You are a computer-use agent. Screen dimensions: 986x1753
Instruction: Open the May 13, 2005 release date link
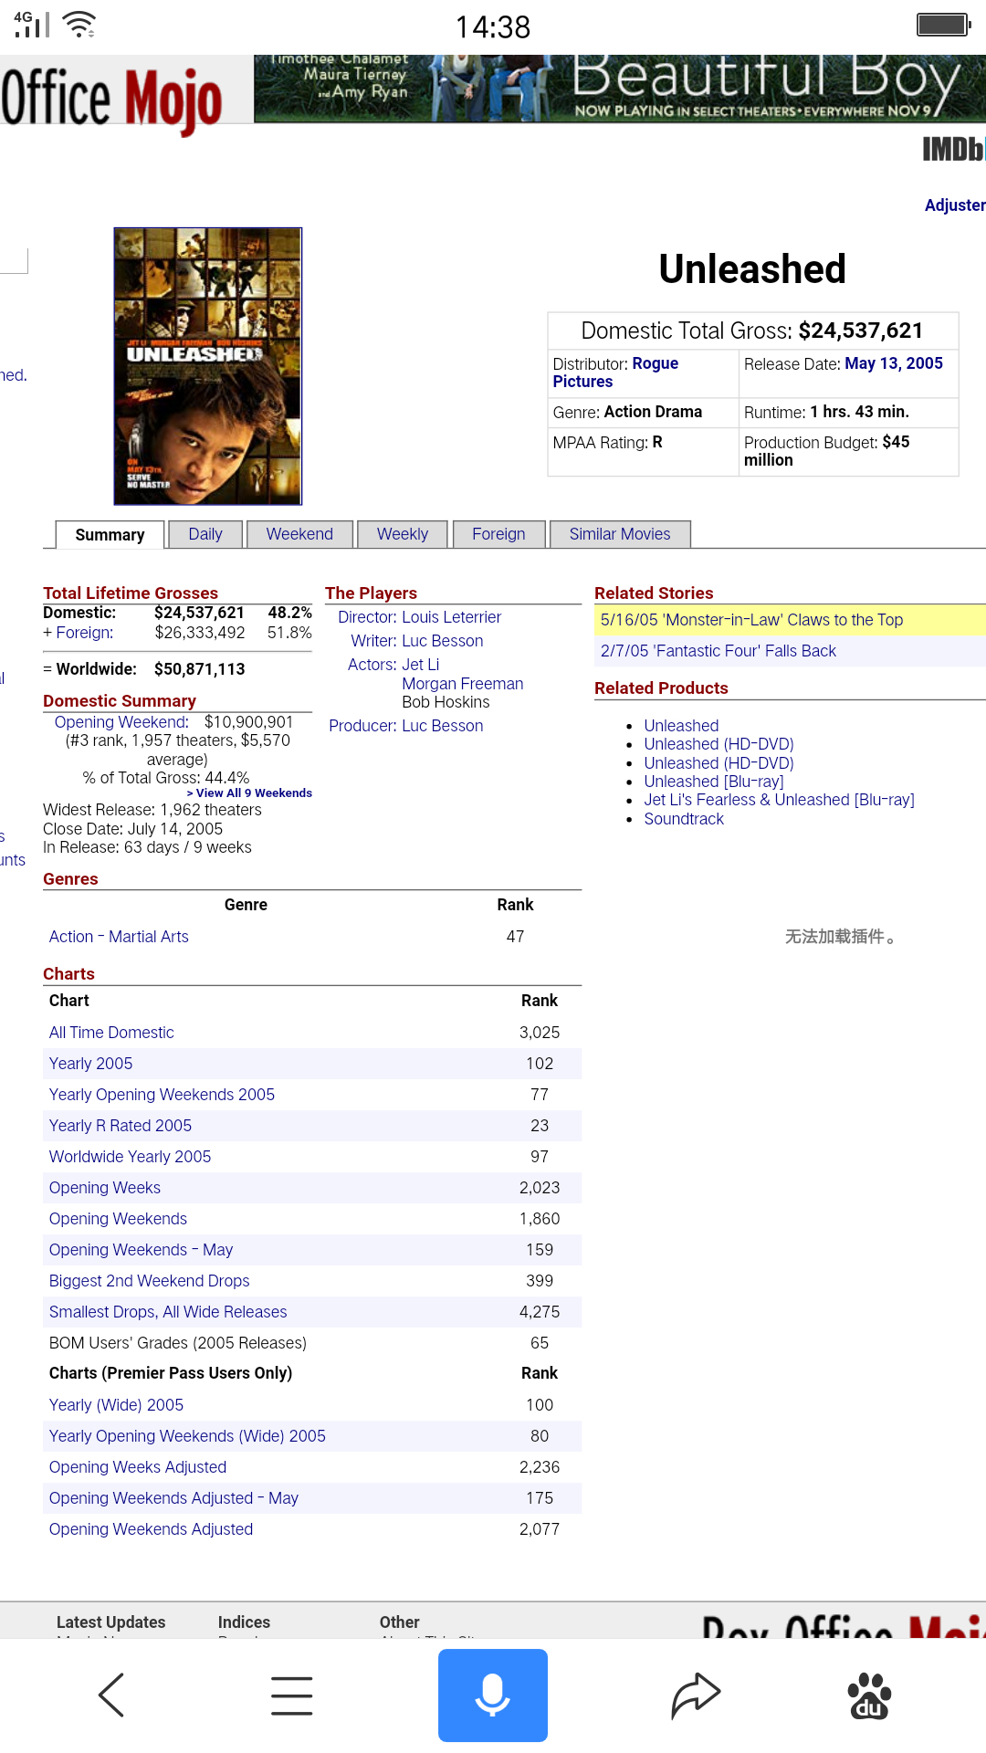(894, 363)
